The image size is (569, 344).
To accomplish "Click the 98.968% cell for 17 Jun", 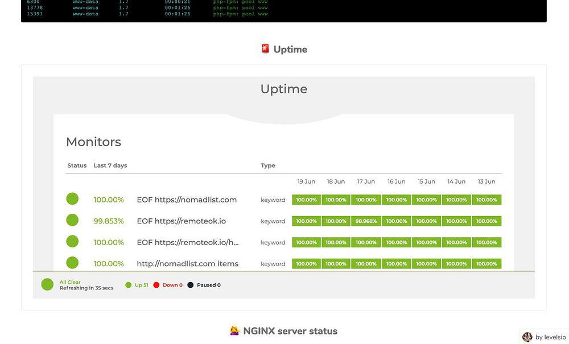I will pos(366,221).
